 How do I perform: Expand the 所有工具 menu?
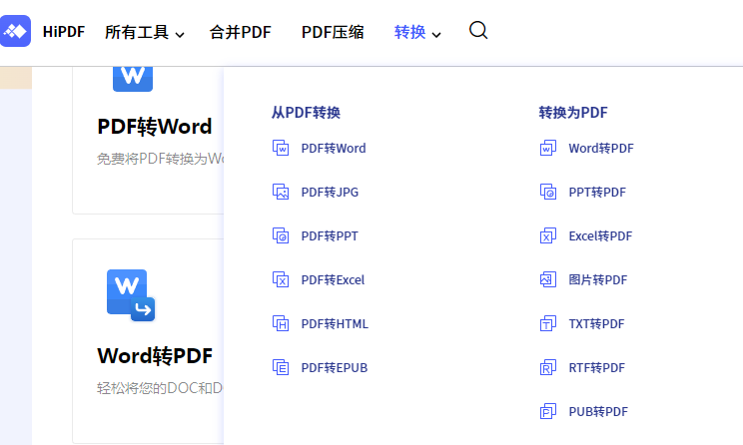[145, 32]
